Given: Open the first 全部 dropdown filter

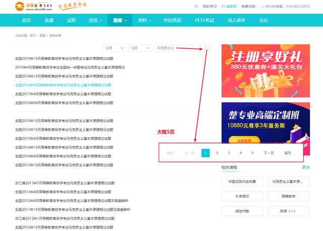Looking at the screenshot, I should tap(115, 48).
